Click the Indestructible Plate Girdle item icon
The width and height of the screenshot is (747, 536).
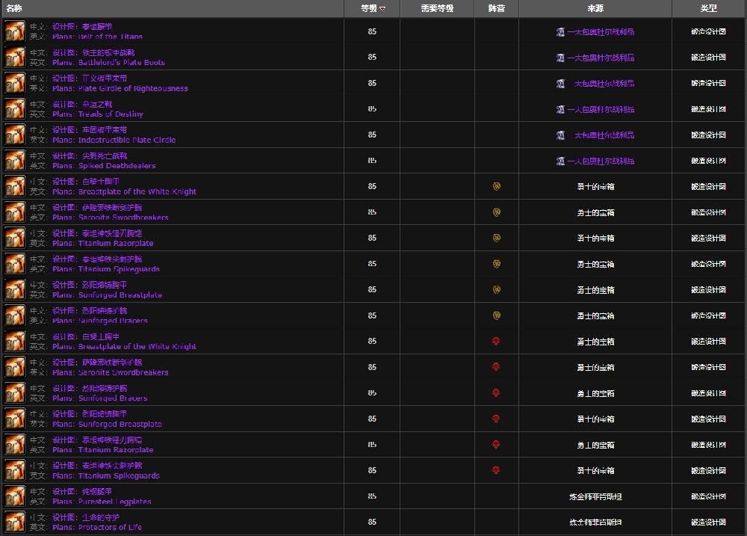[x=15, y=135]
